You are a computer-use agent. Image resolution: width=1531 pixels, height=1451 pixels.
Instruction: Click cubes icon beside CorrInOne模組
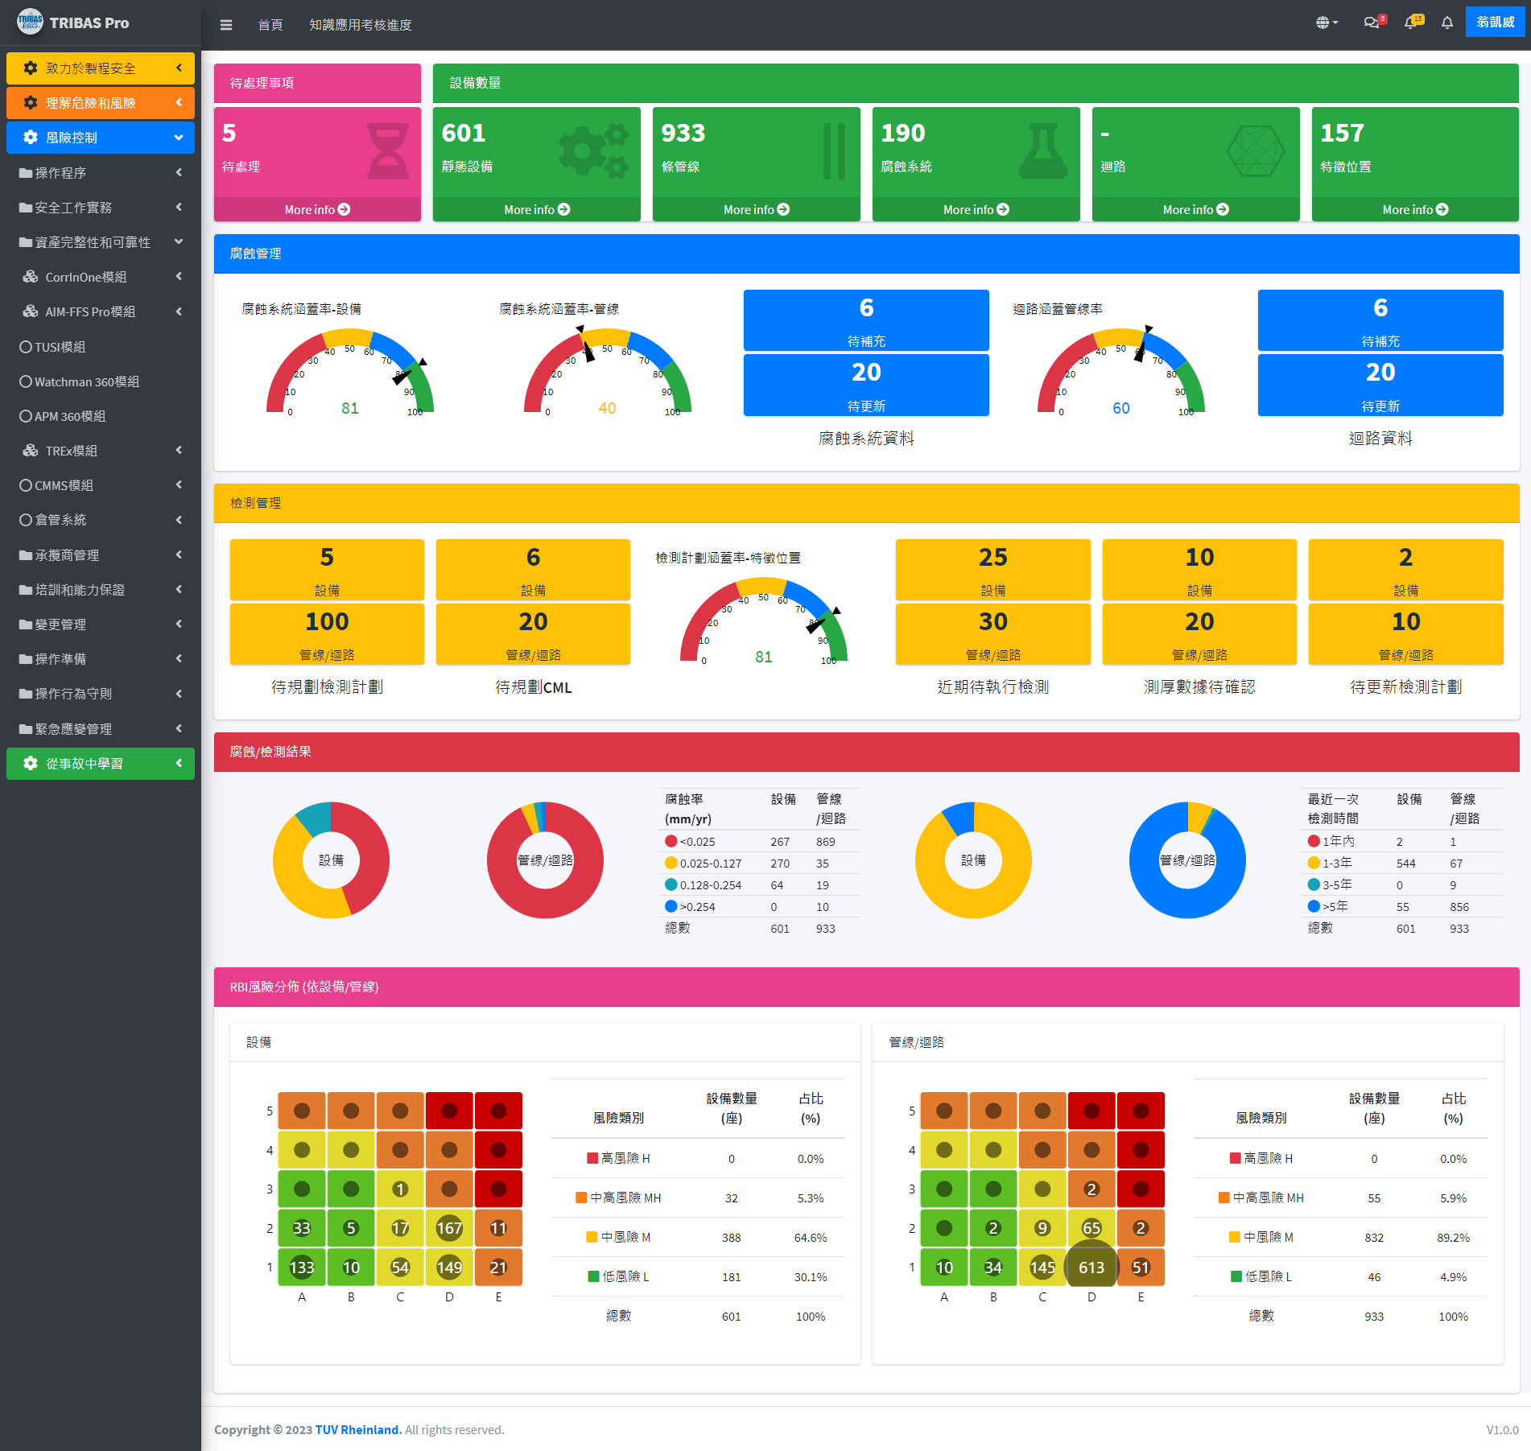pyautogui.click(x=31, y=277)
